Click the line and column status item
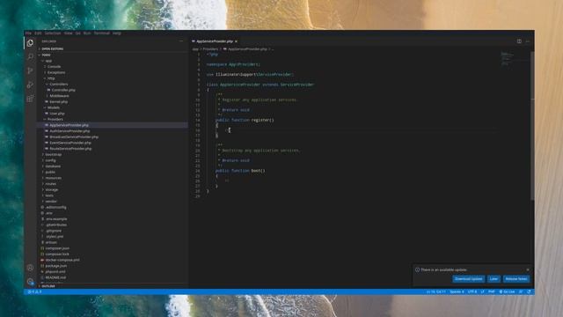The width and height of the screenshot is (563, 317). coord(436,291)
